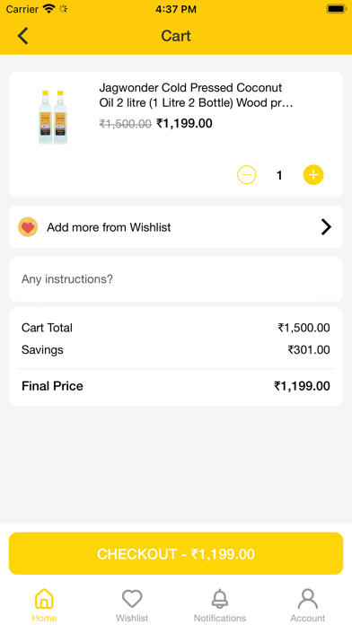The image size is (352, 625).
Task: Tap the discounted price ₹1,199.00 on item
Action: [x=184, y=124]
